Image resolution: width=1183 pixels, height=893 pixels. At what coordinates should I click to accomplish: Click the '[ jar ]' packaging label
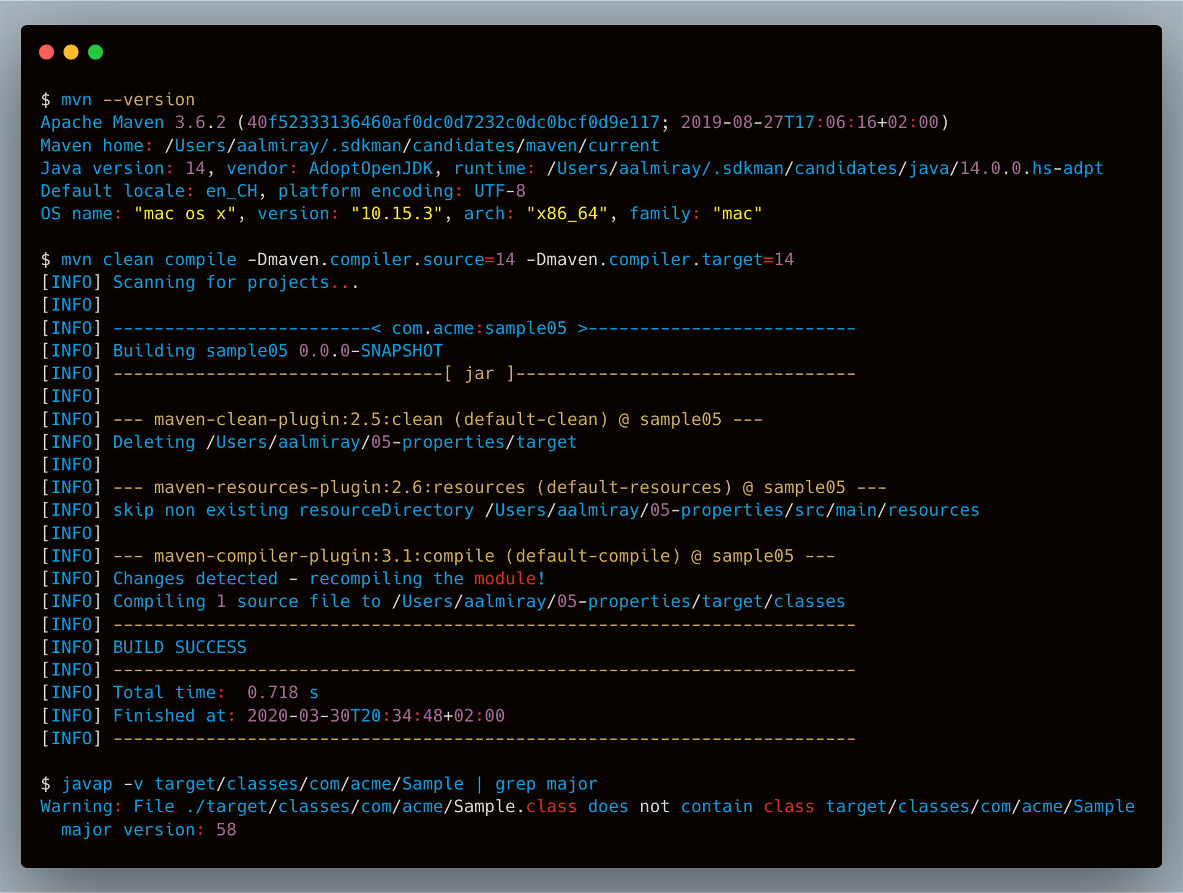click(479, 374)
